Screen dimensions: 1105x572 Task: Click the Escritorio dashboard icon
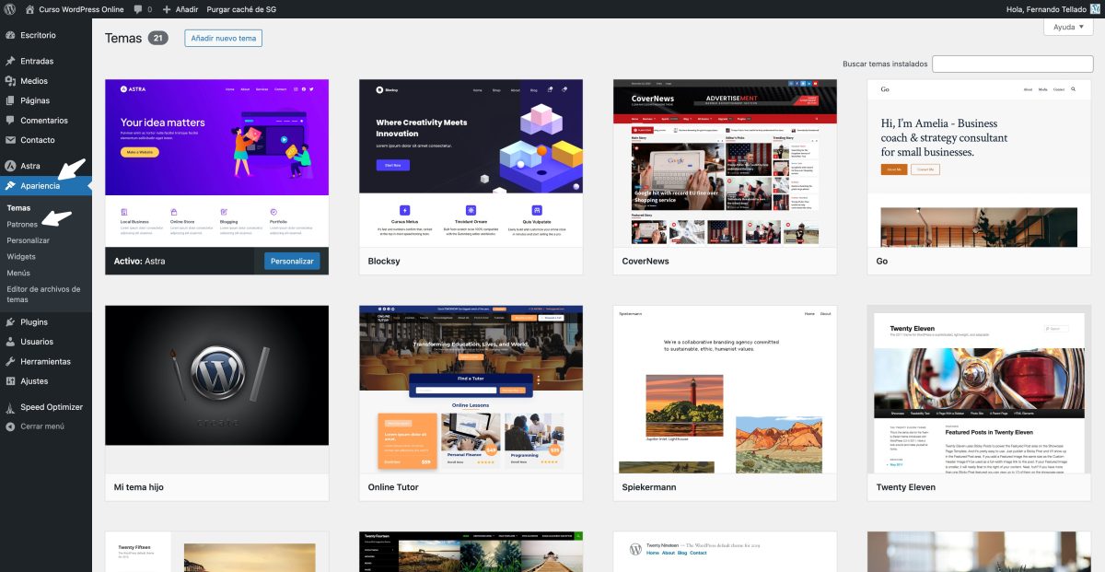pos(10,35)
